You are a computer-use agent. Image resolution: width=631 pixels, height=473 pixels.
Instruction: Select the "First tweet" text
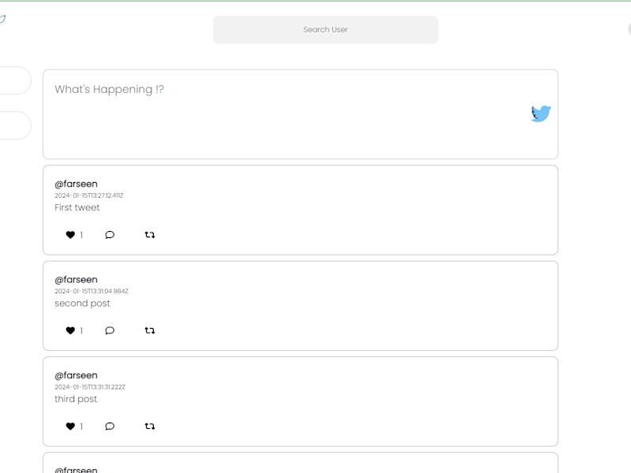pos(77,207)
